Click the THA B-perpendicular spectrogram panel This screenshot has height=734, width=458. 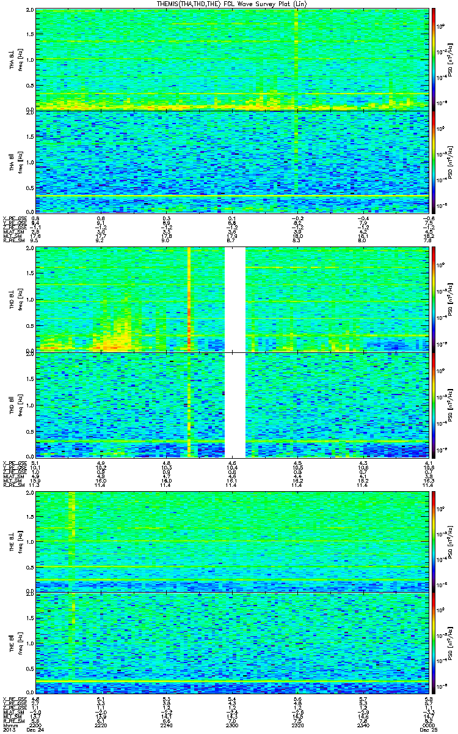[x=231, y=59]
